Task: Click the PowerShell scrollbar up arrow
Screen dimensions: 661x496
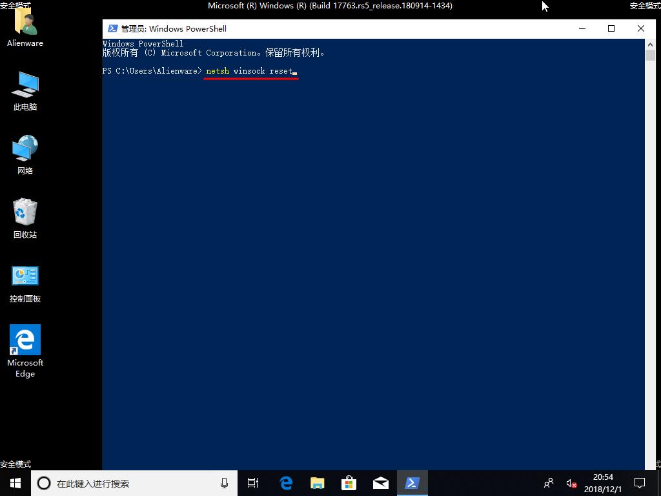Action: click(650, 45)
